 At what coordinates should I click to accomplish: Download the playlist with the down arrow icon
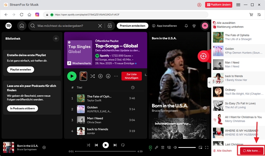[108, 76]
